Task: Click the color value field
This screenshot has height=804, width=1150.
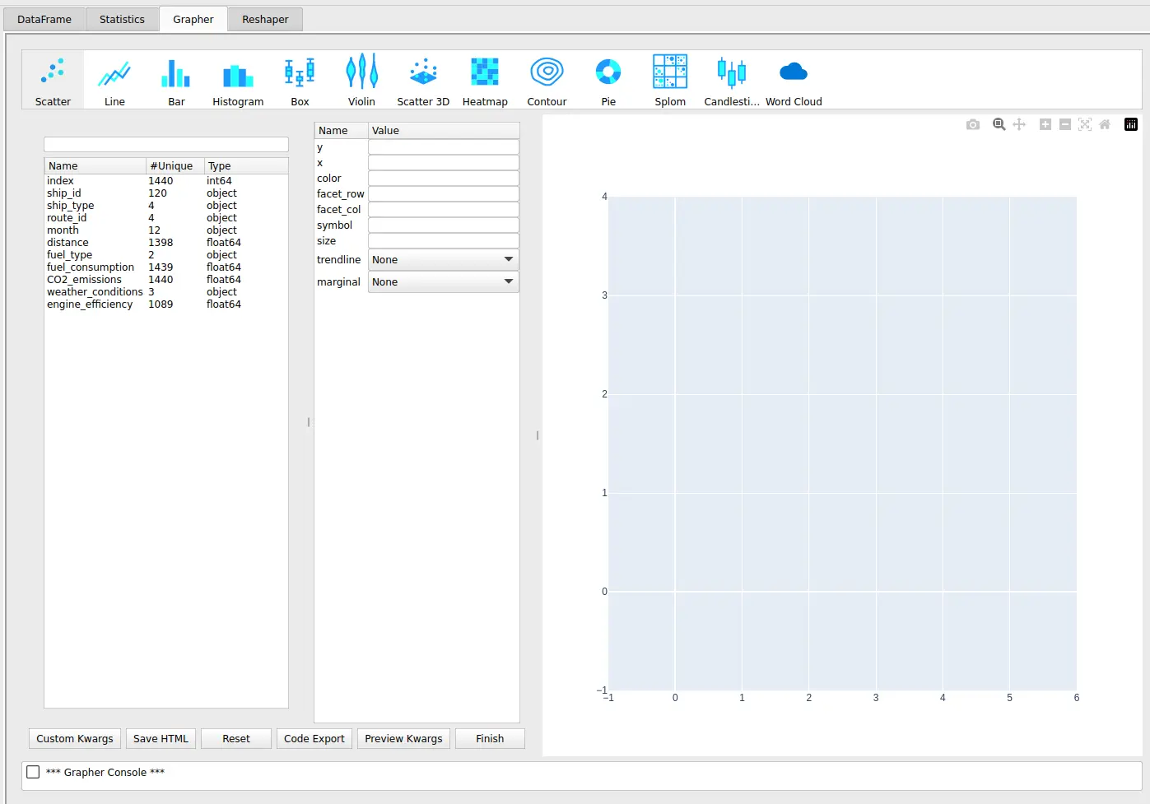Action: point(444,178)
